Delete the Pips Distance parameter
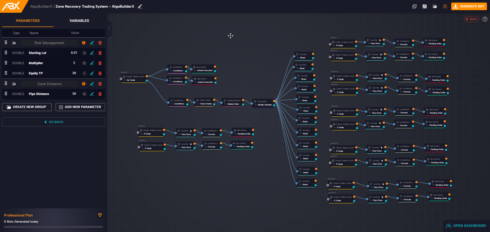This screenshot has height=232, width=490. [x=100, y=94]
